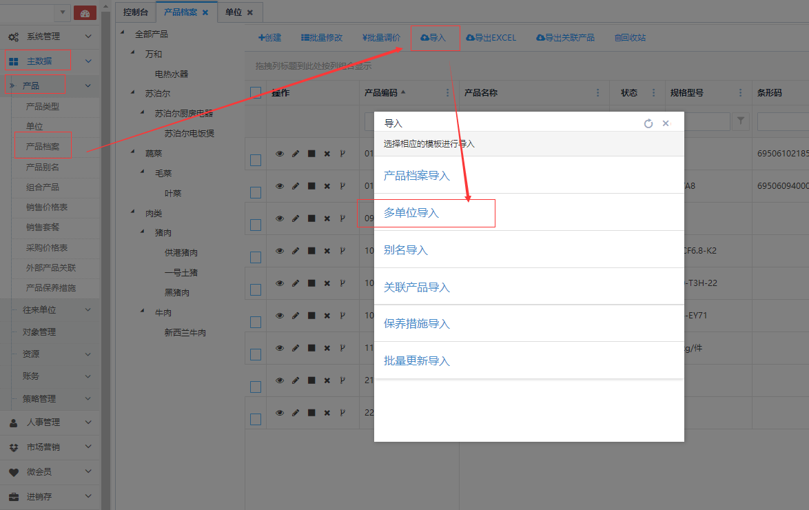This screenshot has width=809, height=510.
Task: Select 新西兰牛肉 in product tree
Action: point(185,333)
